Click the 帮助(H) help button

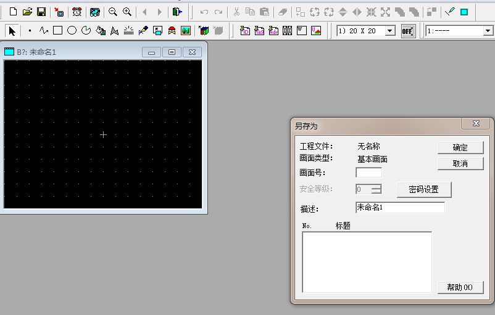click(460, 287)
